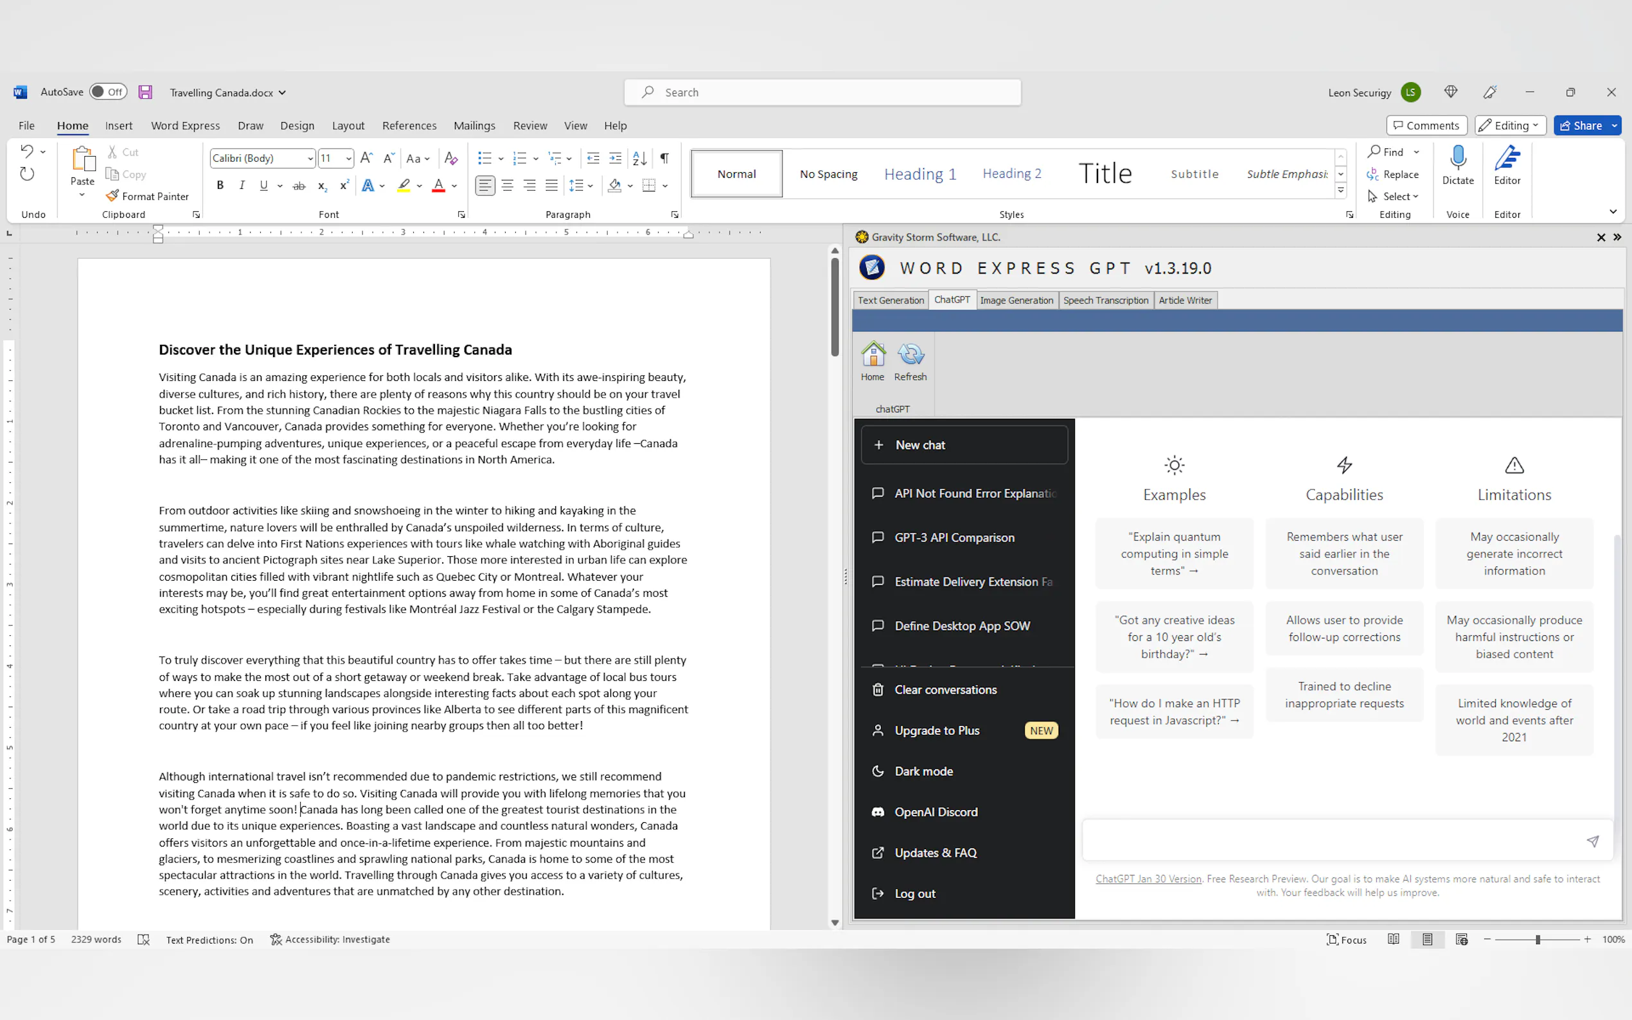The width and height of the screenshot is (1632, 1020).
Task: Click the Show/Hide paragraph marks icon
Action: click(664, 158)
